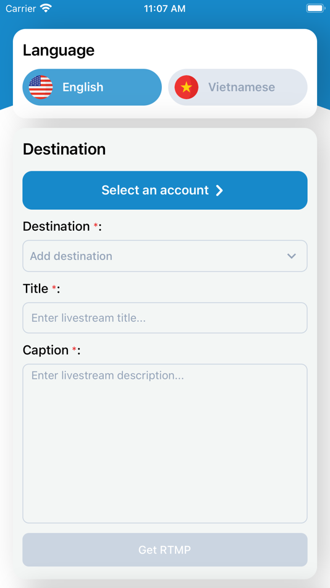The height and width of the screenshot is (588, 330).
Task: Open the Select an account button
Action: [x=165, y=191]
